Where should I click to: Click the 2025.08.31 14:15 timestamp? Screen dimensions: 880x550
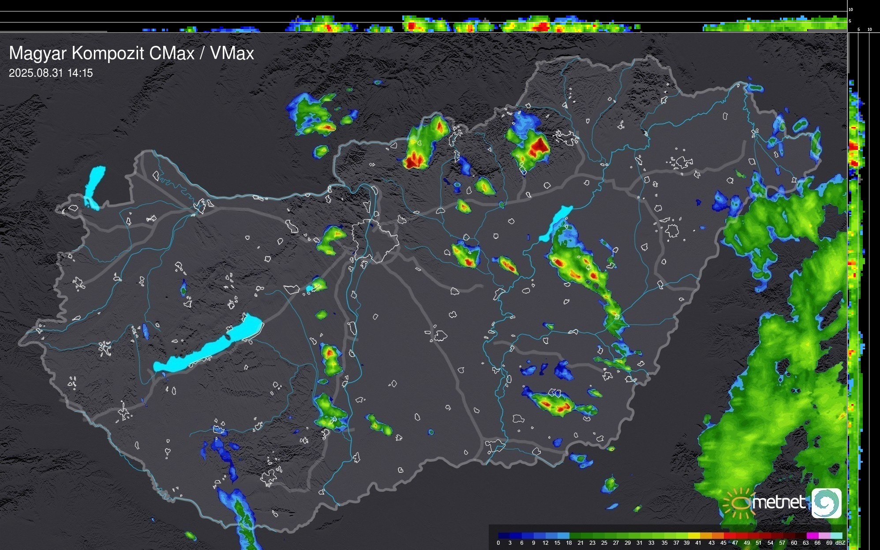click(51, 73)
